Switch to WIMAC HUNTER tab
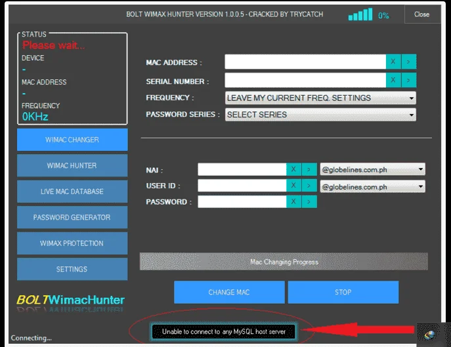 (72, 165)
